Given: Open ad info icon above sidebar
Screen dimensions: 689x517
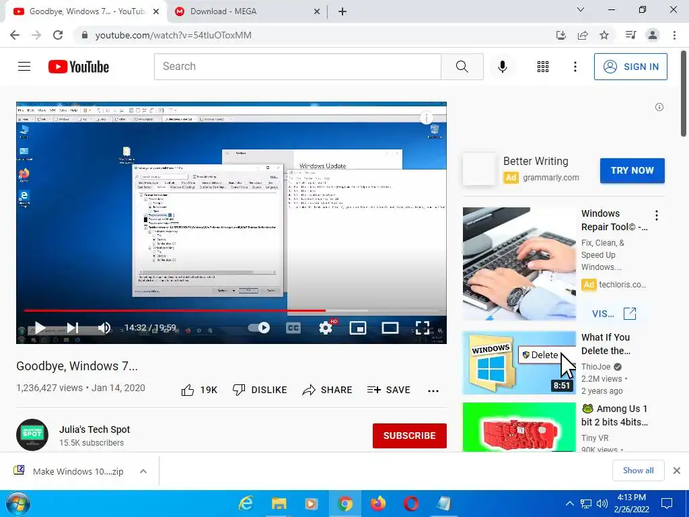Looking at the screenshot, I should pyautogui.click(x=659, y=107).
